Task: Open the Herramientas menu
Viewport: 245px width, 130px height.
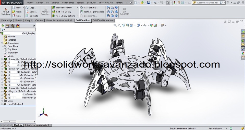Action: [x=68, y=3]
